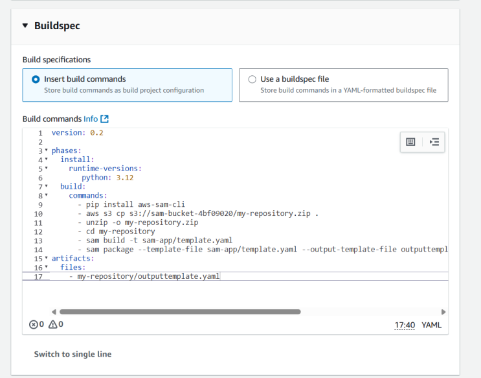Click the editor error count icon

(33, 325)
